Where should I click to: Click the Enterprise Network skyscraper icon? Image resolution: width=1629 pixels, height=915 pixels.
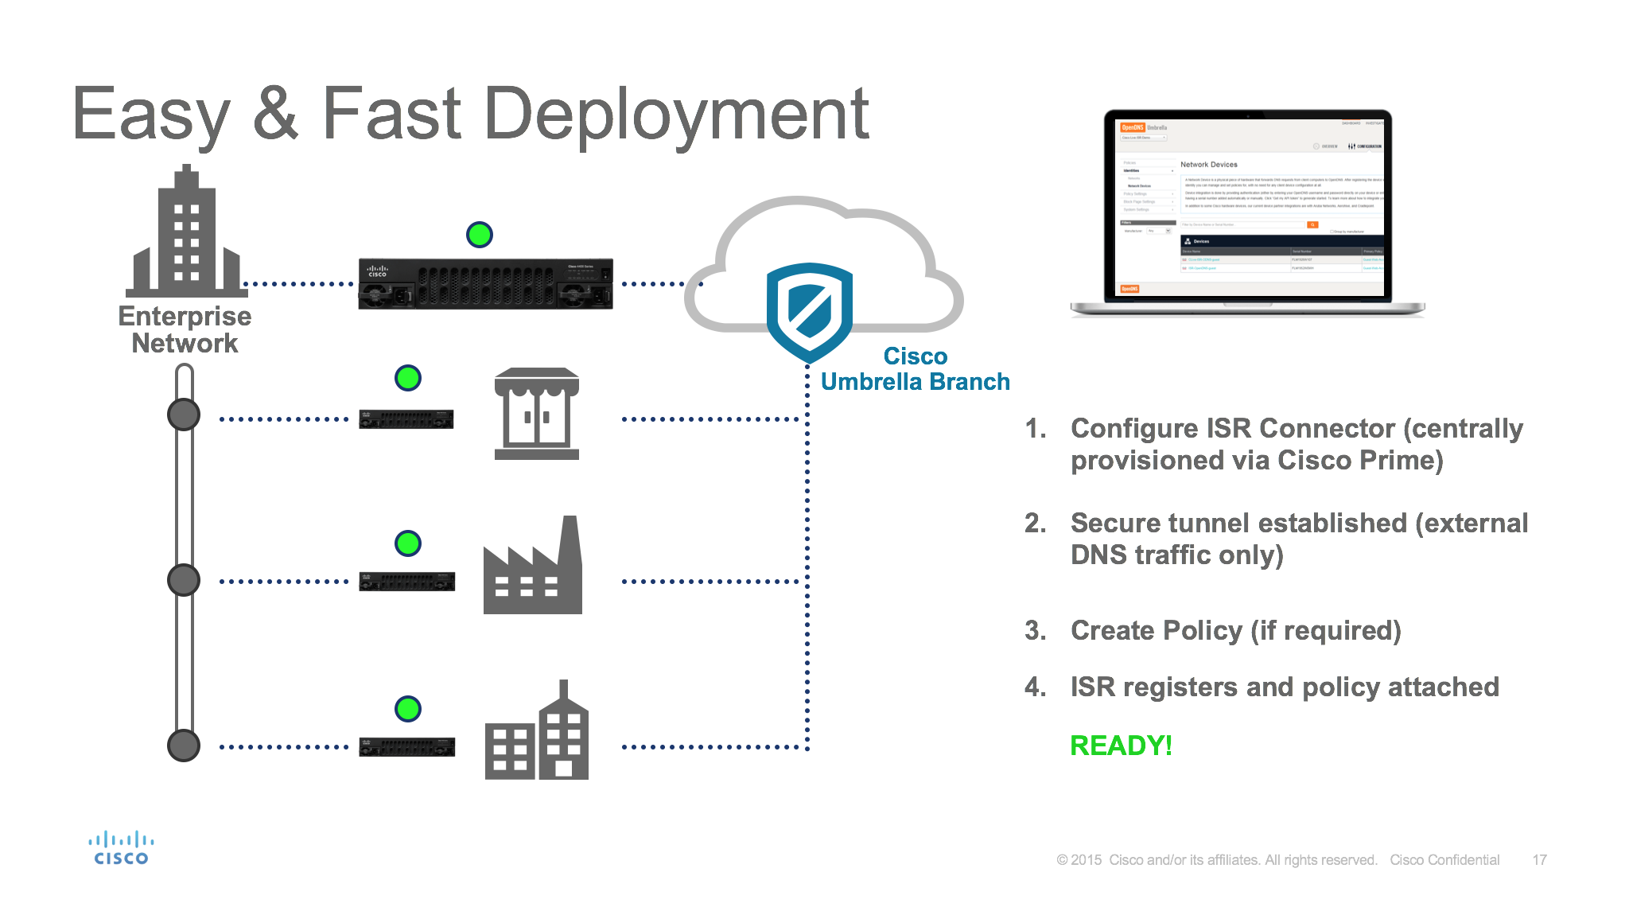coord(186,235)
